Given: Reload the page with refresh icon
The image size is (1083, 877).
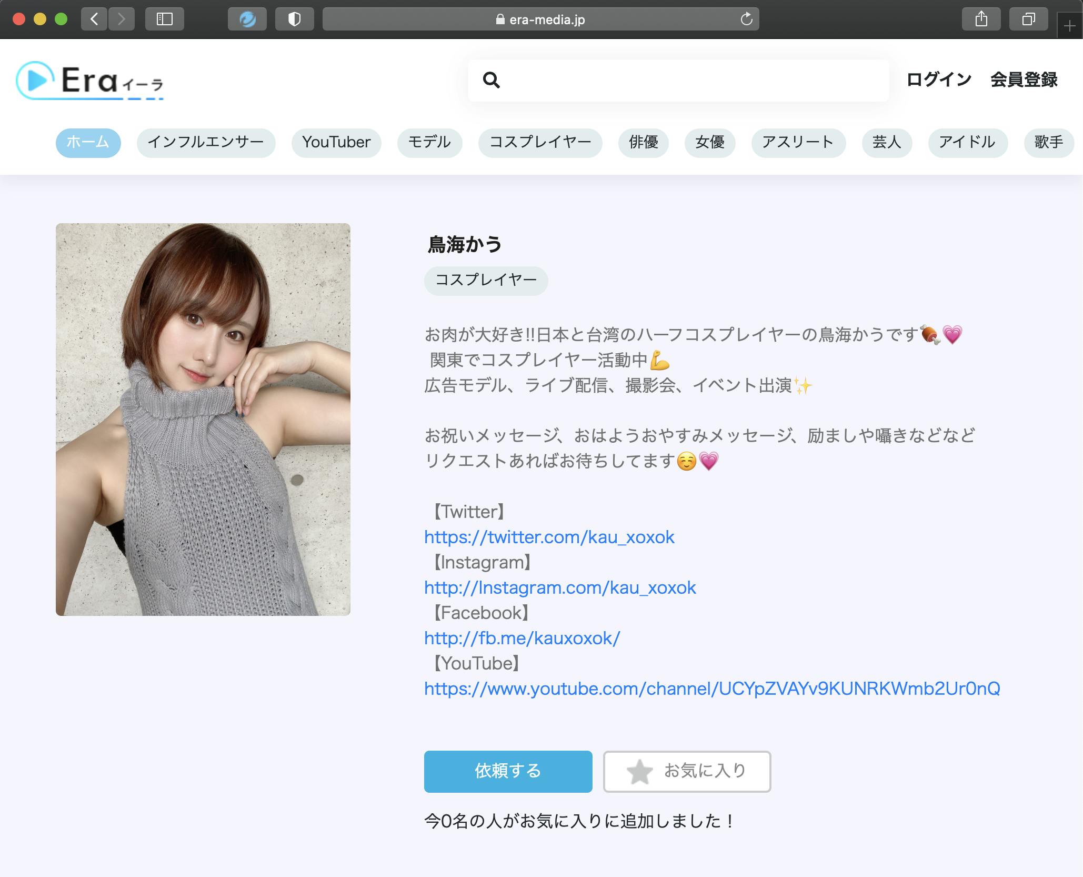Looking at the screenshot, I should click(x=746, y=19).
